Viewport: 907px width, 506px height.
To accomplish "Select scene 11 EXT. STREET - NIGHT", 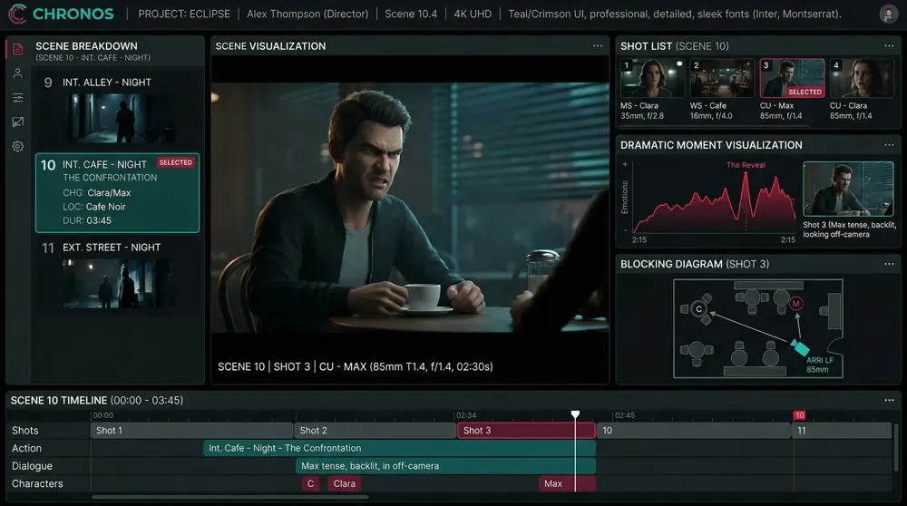I will point(117,276).
